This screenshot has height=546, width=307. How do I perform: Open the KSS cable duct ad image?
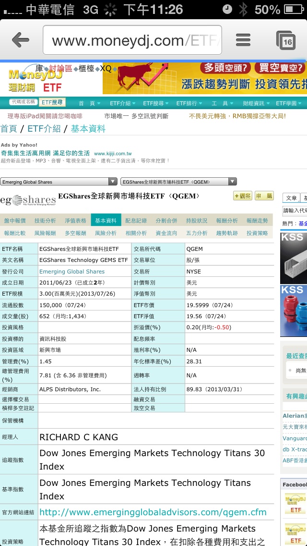click(294, 259)
